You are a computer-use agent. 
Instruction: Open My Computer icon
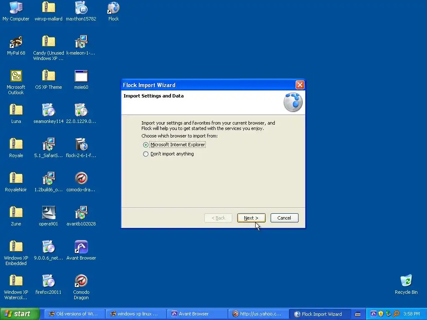16,11
